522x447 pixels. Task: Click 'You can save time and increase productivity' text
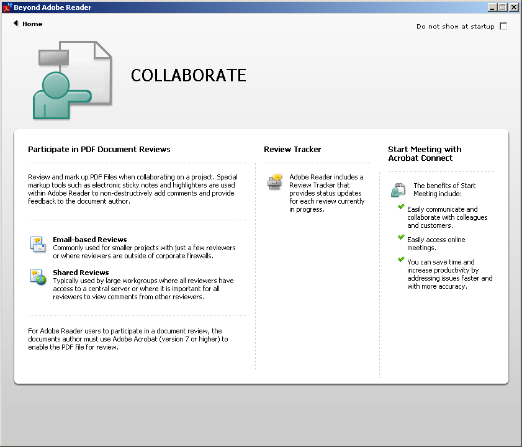[450, 274]
